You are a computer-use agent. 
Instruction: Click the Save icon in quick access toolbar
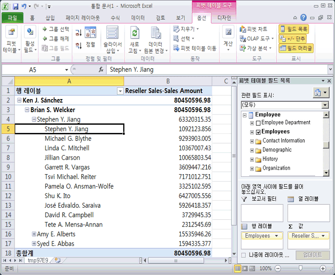pyautogui.click(x=15, y=6)
